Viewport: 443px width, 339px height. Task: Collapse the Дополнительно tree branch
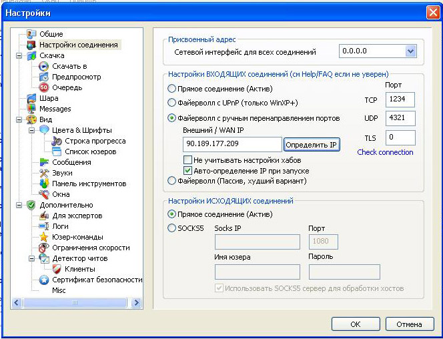click(19, 205)
